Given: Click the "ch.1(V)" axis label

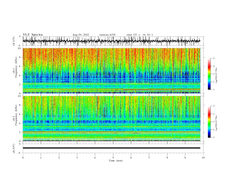Looking at the screenshot, I should point(14,41).
